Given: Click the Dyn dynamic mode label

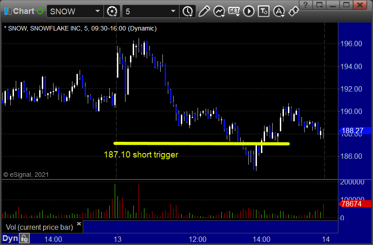Looking at the screenshot, I should pyautogui.click(x=10, y=238).
